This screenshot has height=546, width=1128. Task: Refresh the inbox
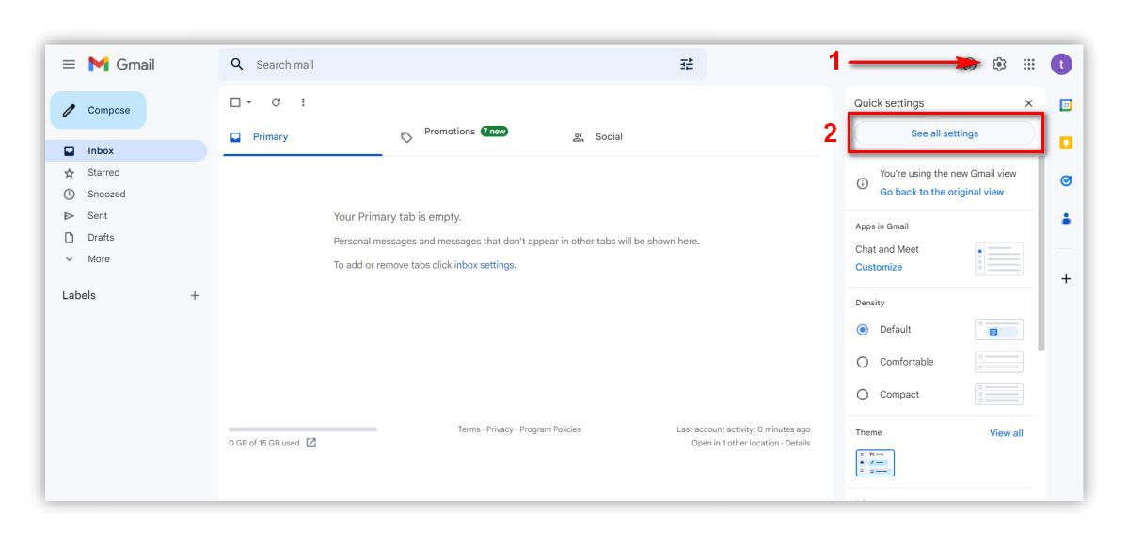pos(277,102)
